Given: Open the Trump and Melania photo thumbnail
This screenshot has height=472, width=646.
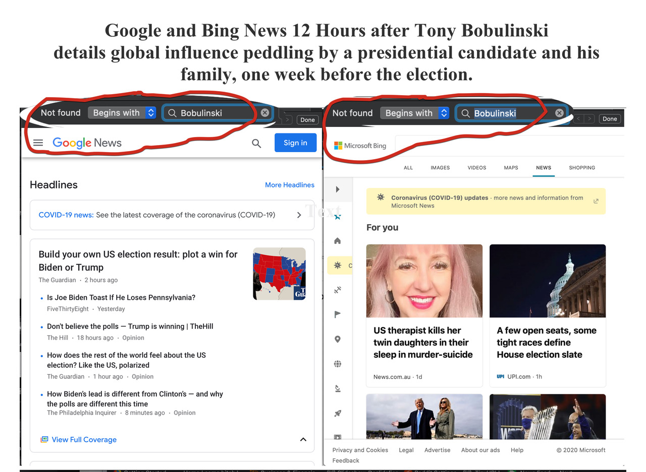Looking at the screenshot, I should [x=424, y=416].
